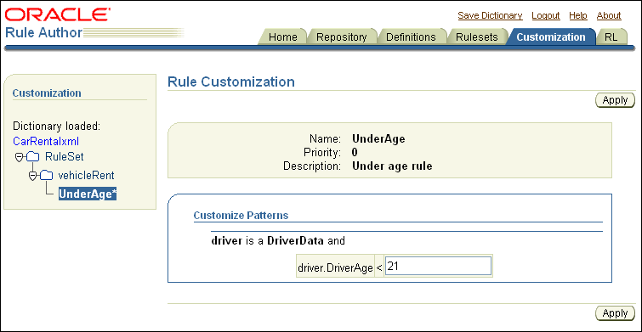This screenshot has height=332, width=642.
Task: Go to the Definitions tab
Action: coord(411,37)
